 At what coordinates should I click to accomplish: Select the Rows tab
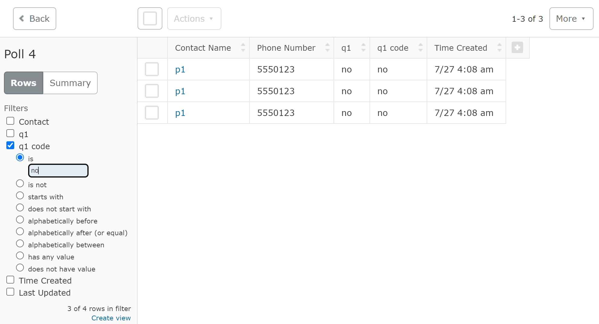(x=23, y=83)
